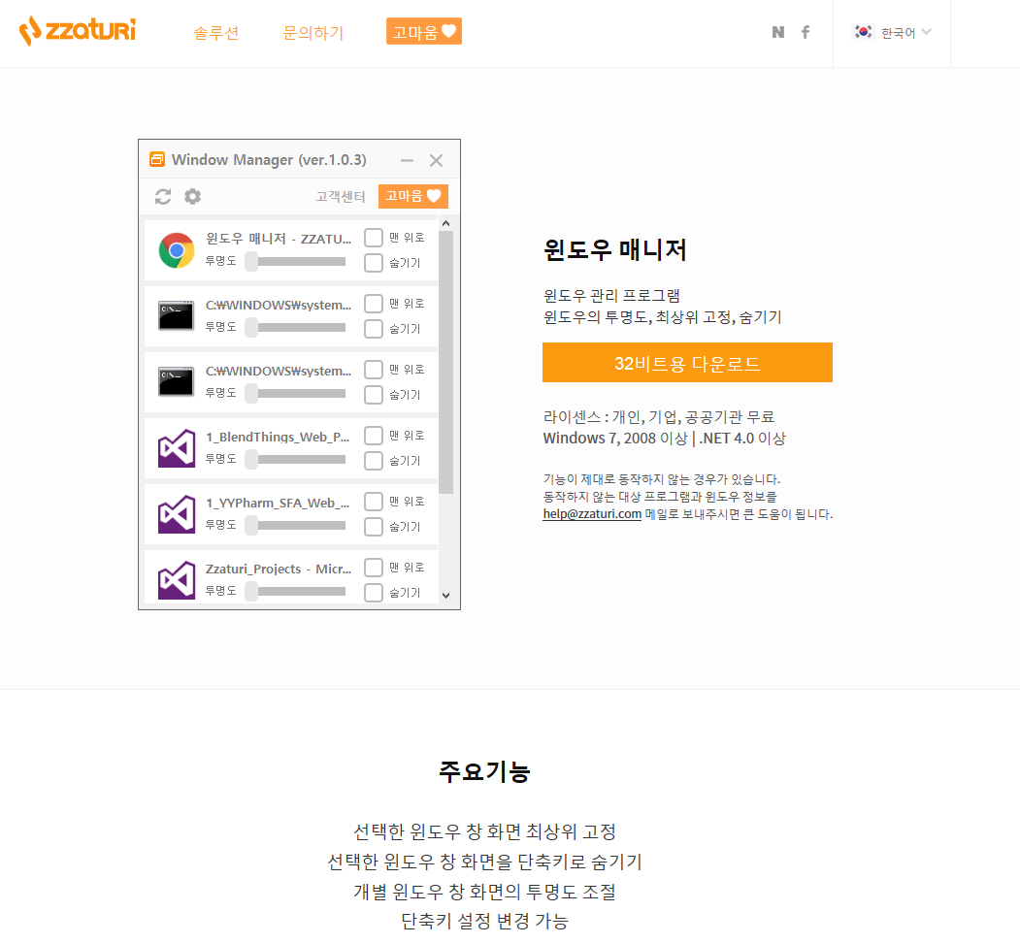Check 숨기기 for Zzaturi_Projects row
Viewport: 1020px width, 944px height.
tap(374, 593)
